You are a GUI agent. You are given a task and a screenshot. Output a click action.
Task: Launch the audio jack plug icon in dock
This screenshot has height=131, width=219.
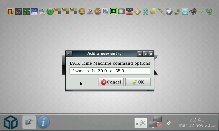pos(161,11)
